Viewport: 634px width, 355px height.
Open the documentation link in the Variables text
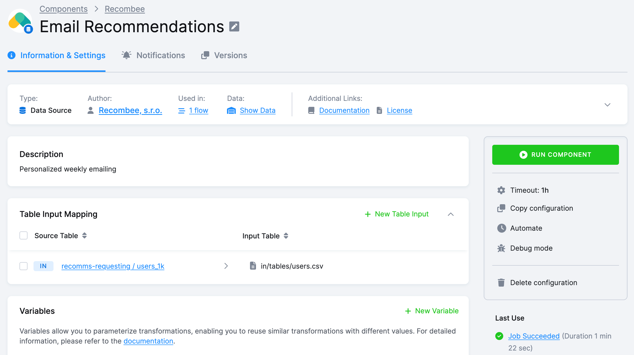pos(148,341)
